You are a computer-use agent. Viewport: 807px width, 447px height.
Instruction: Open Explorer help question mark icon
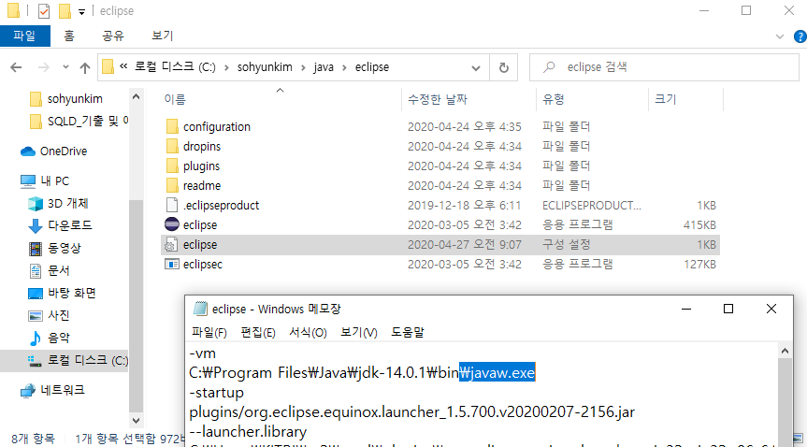(800, 36)
